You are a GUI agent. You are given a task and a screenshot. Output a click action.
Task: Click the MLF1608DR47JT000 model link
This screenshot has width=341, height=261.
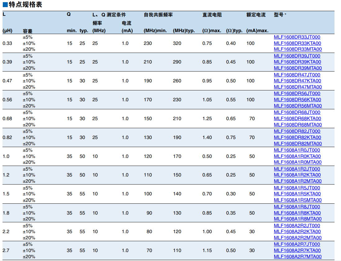(297, 75)
